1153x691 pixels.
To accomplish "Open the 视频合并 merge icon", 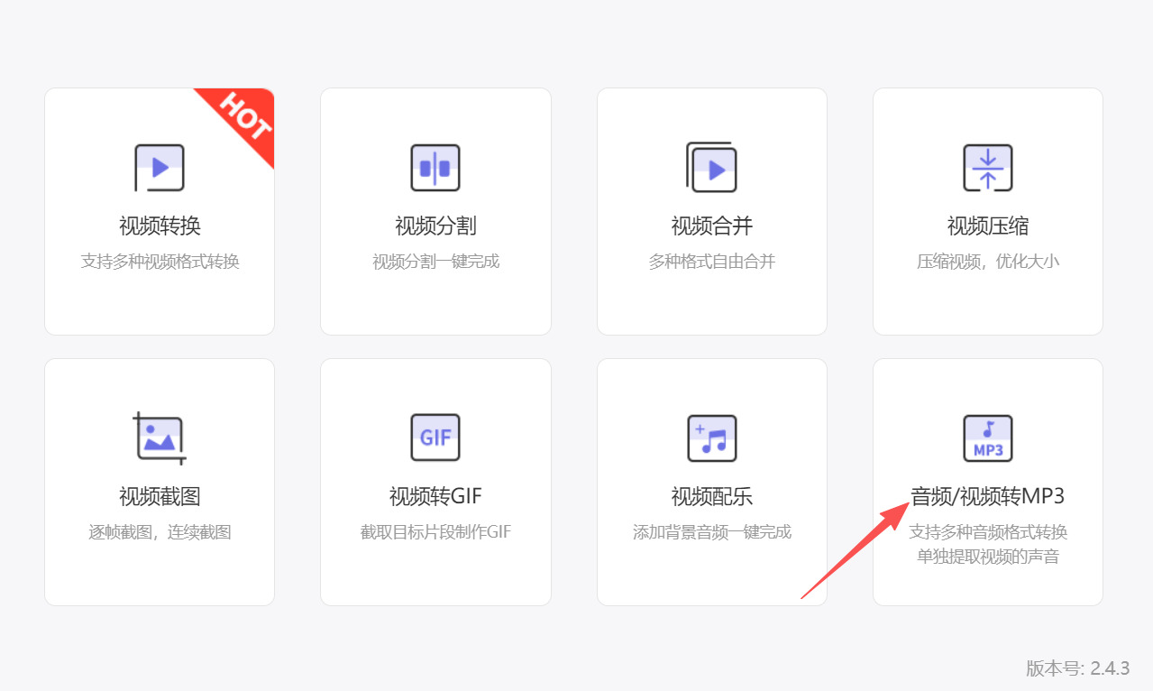I will pyautogui.click(x=711, y=168).
